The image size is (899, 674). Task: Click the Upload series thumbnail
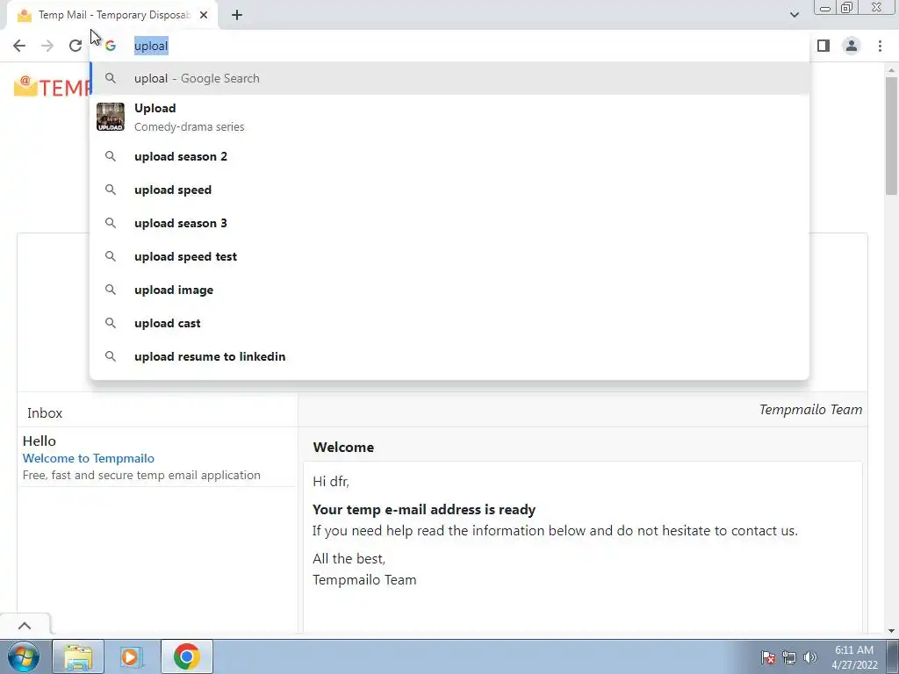tap(111, 117)
